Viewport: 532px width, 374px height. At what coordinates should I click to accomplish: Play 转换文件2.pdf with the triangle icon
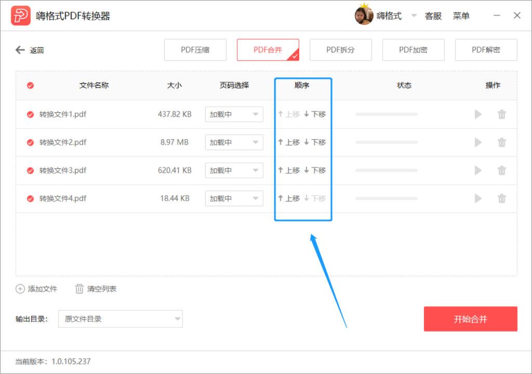point(478,142)
